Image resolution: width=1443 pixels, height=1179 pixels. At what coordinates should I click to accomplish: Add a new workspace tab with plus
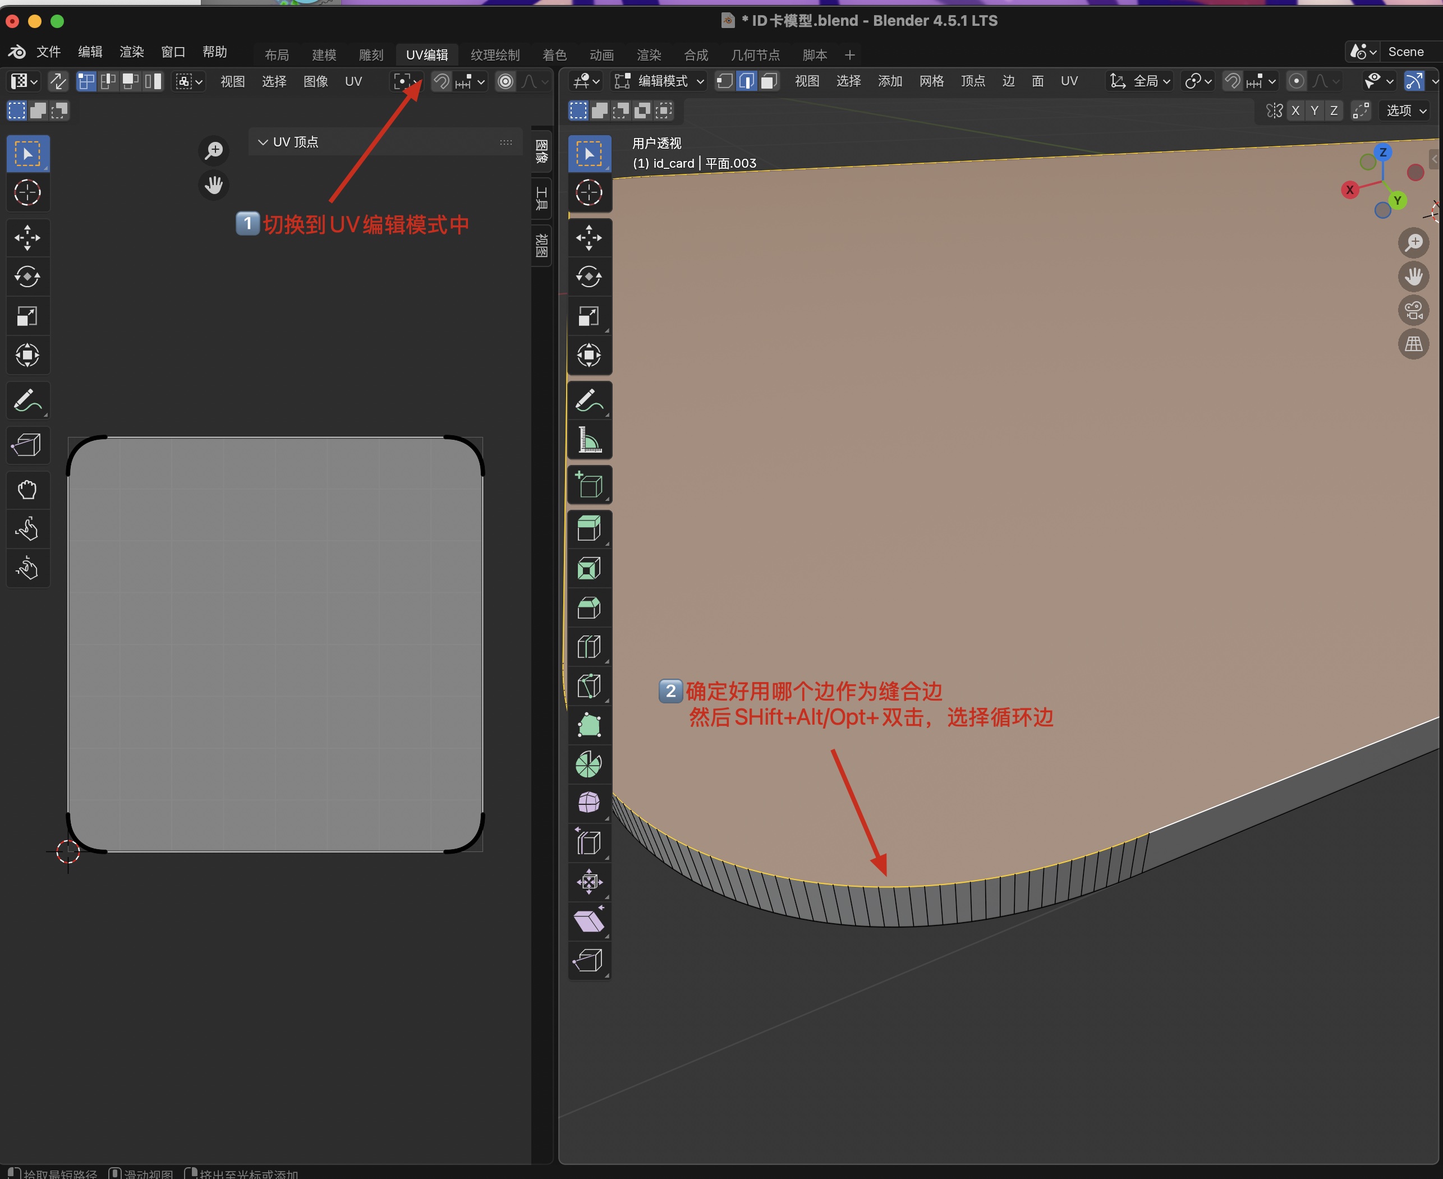[x=849, y=55]
